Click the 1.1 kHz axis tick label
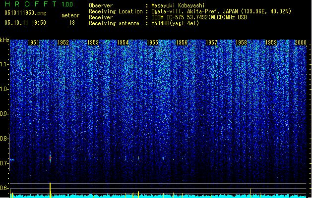312x198 pixels. point(4,64)
